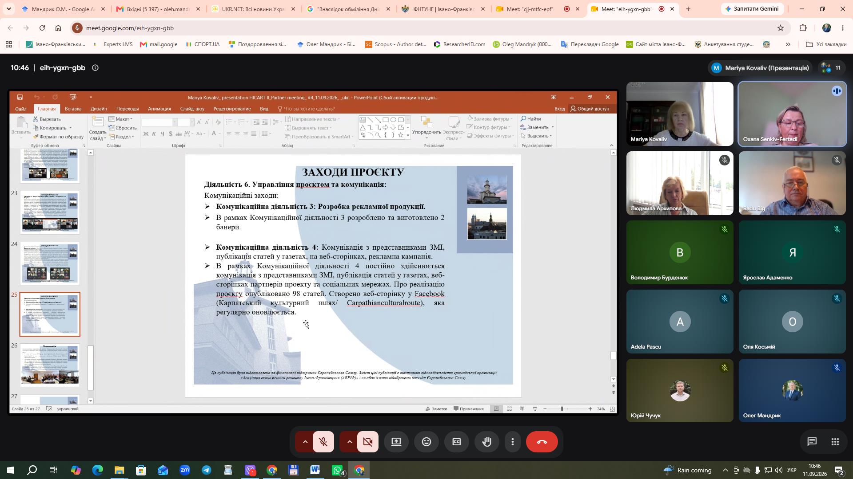Open more options three-dot menu in Meet
Screen dimensions: 853x479
click(513, 442)
